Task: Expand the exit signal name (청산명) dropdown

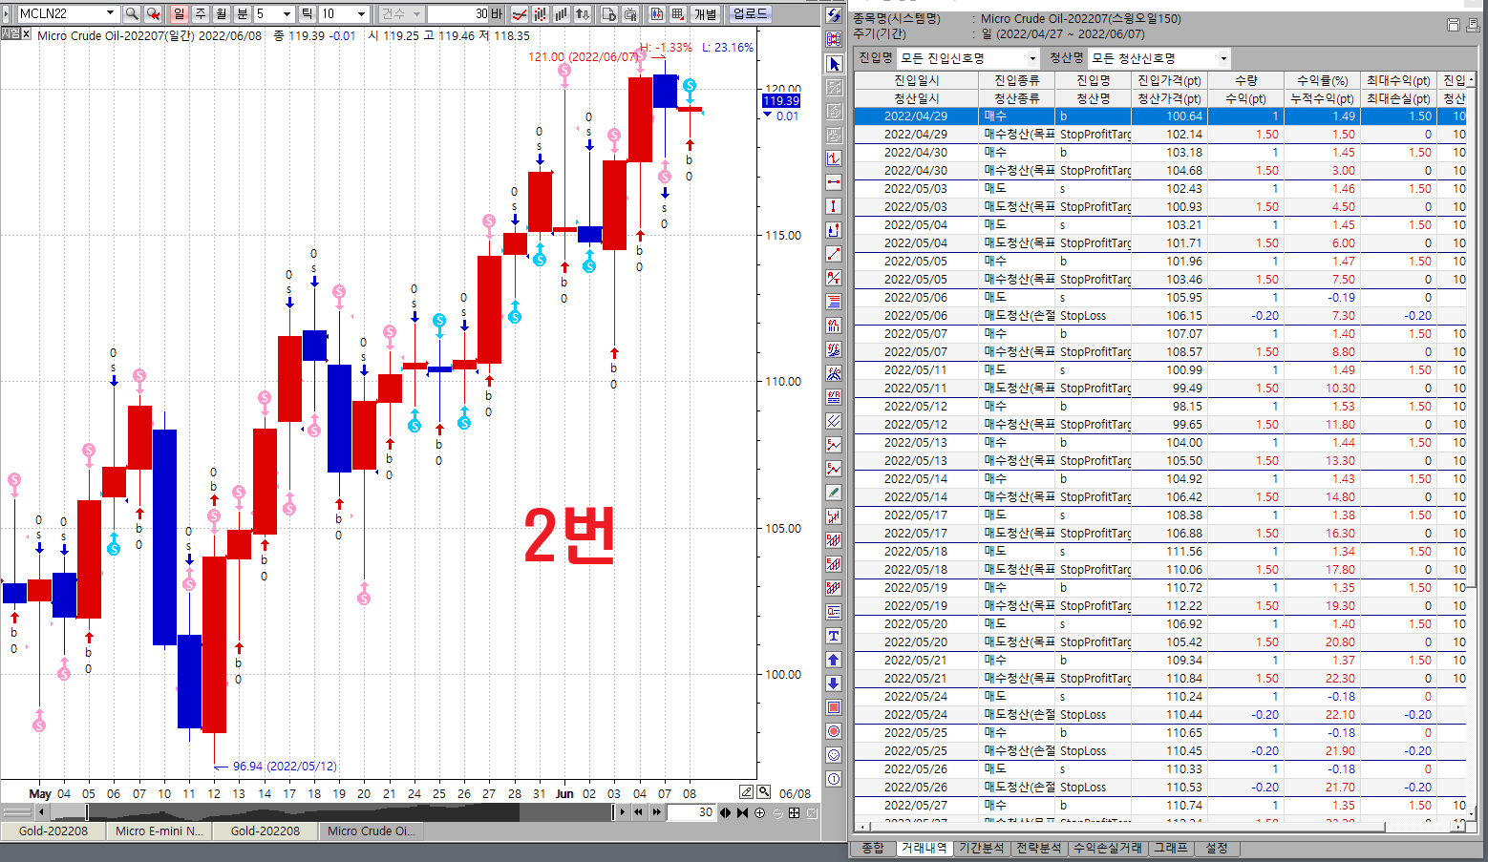Action: click(x=1223, y=58)
